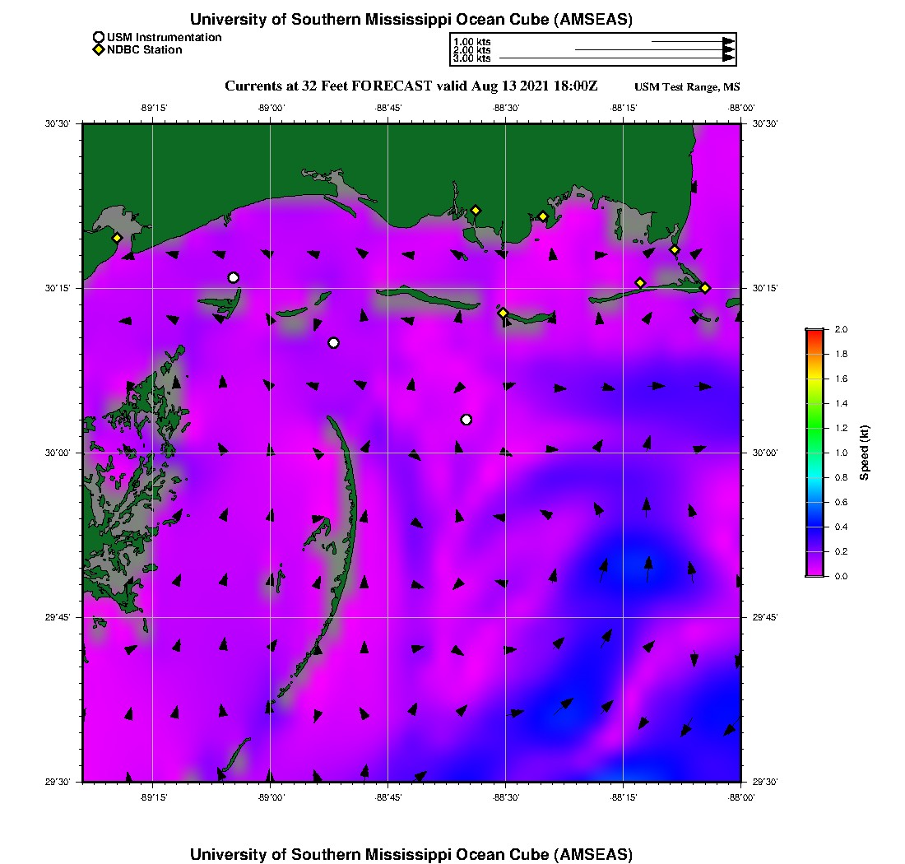
Task: Click the 'Speed (kt)' color bar label
Action: 865,453
